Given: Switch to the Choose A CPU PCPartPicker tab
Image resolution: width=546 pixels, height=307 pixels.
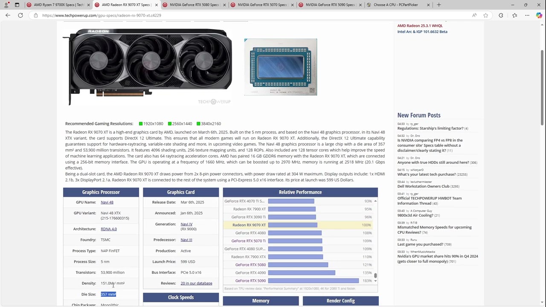Looking at the screenshot, I should point(395,5).
